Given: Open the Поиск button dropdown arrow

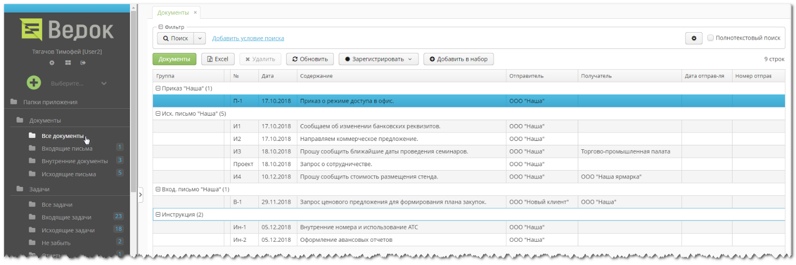Looking at the screenshot, I should pyautogui.click(x=199, y=38).
